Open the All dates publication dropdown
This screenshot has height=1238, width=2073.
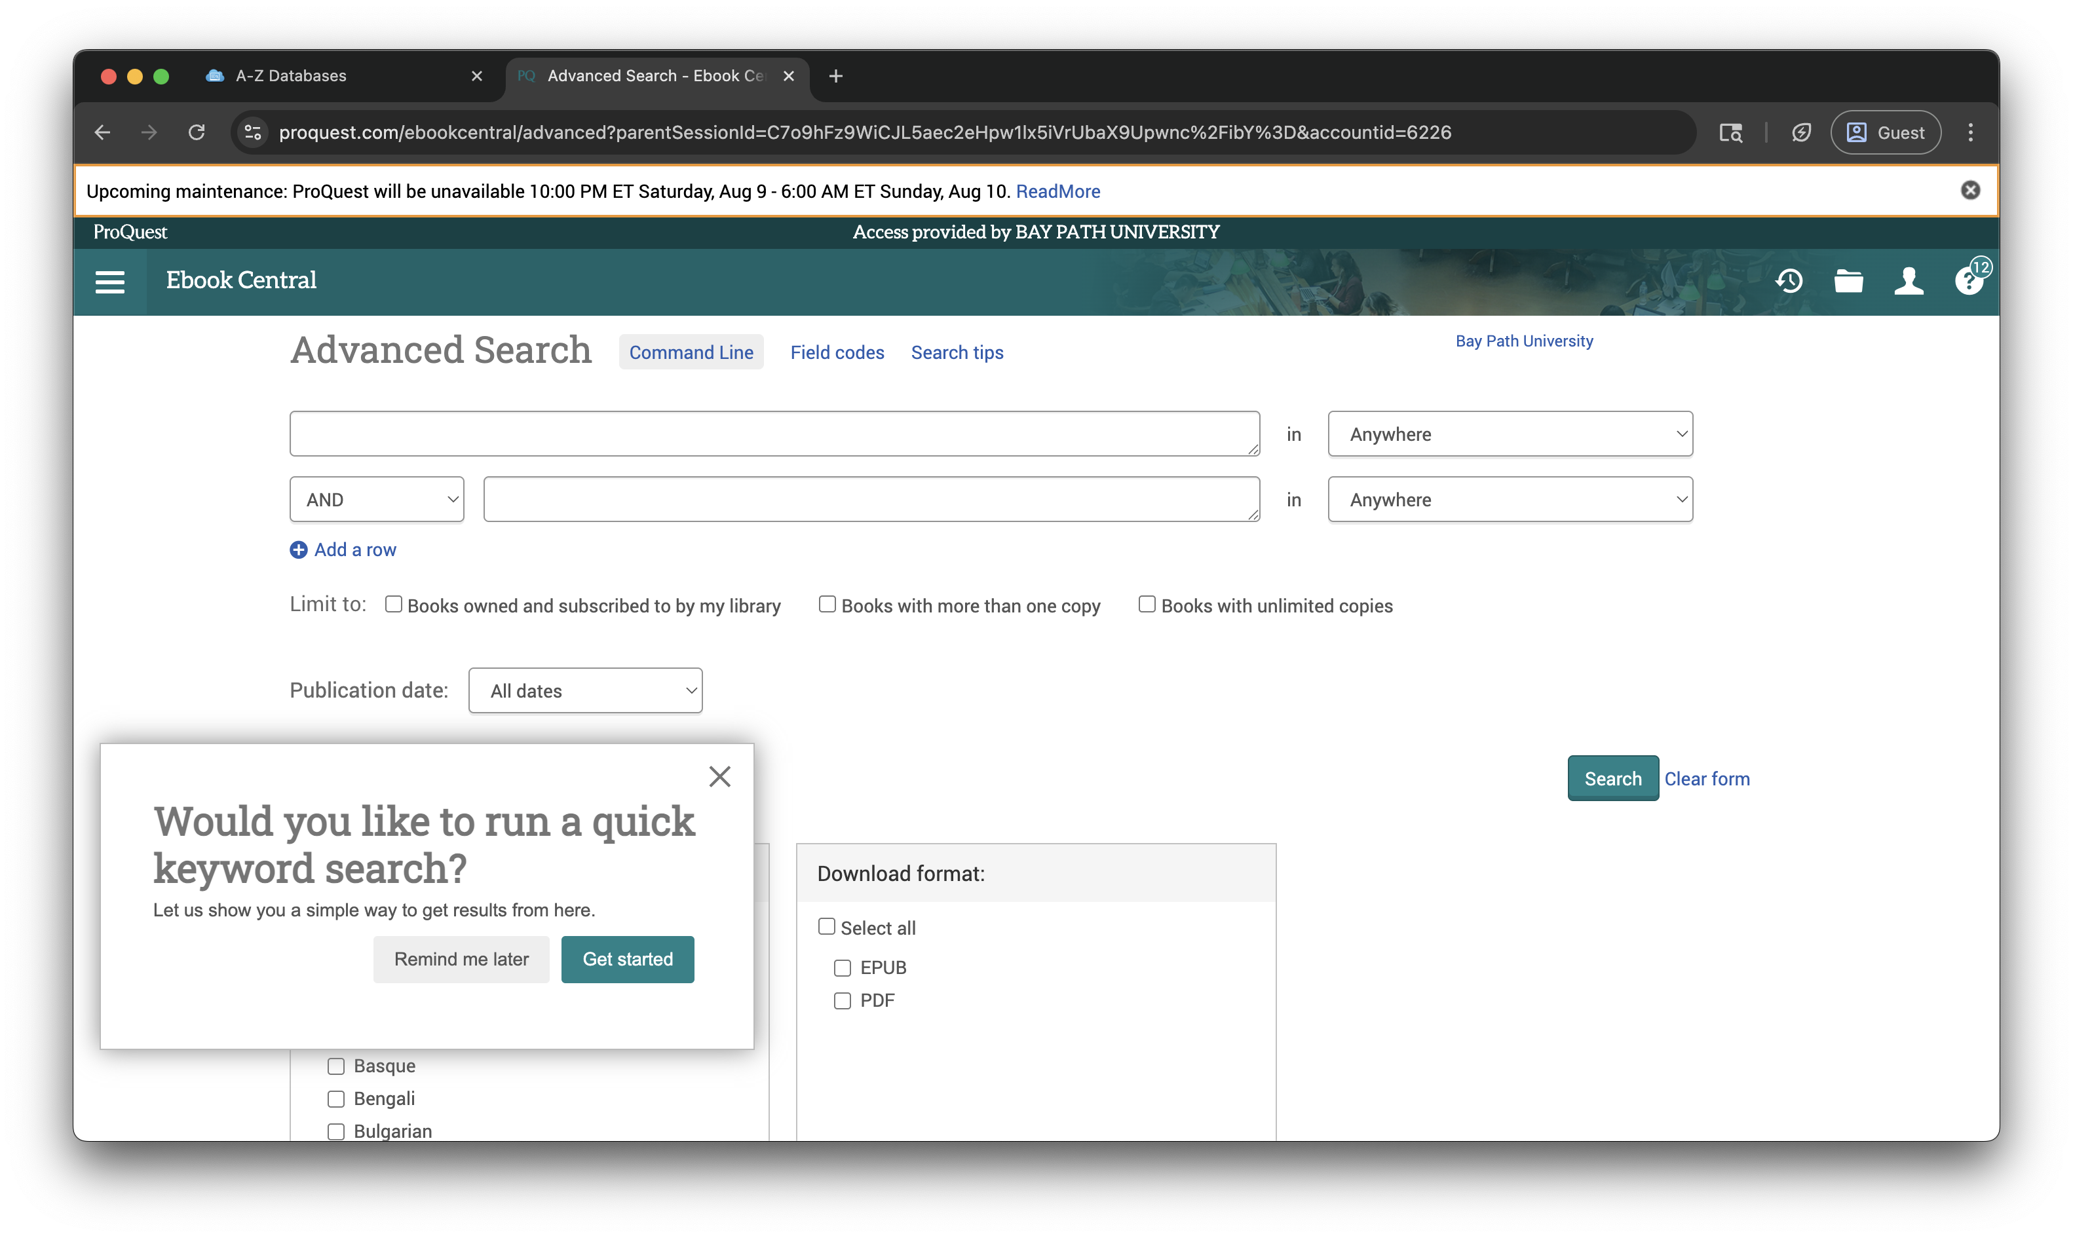click(x=586, y=691)
